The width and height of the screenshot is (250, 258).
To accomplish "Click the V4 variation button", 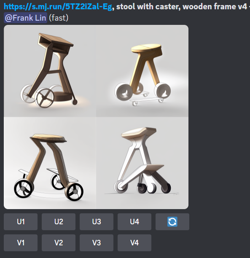I will point(134,243).
